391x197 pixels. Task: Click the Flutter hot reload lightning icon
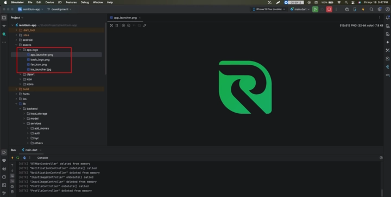coord(363,9)
